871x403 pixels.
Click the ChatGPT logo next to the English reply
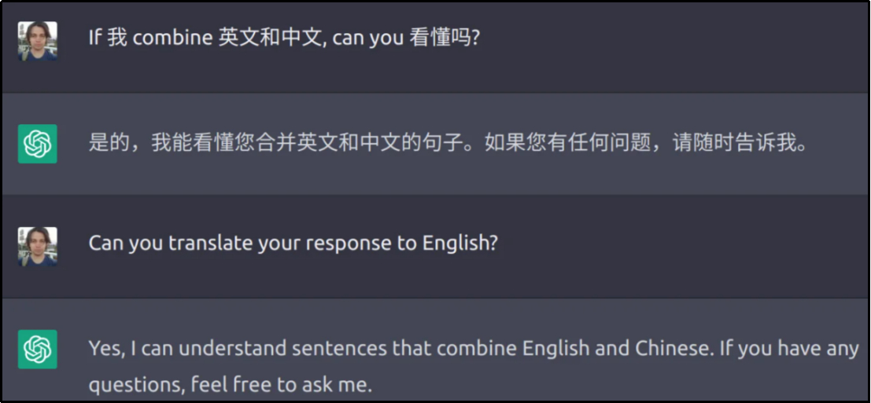(x=37, y=349)
